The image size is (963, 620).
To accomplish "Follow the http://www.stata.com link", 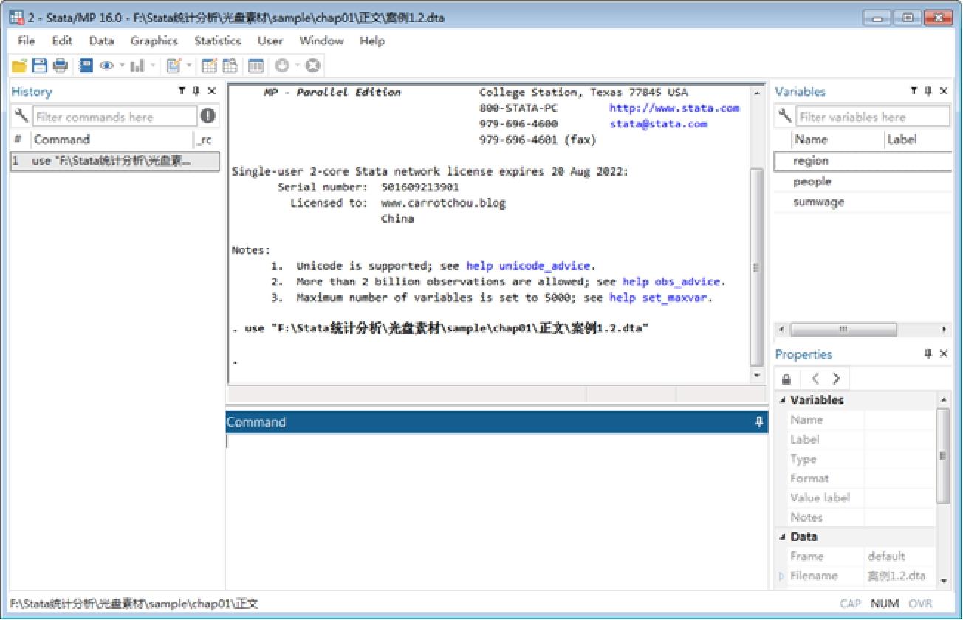I will click(x=674, y=108).
